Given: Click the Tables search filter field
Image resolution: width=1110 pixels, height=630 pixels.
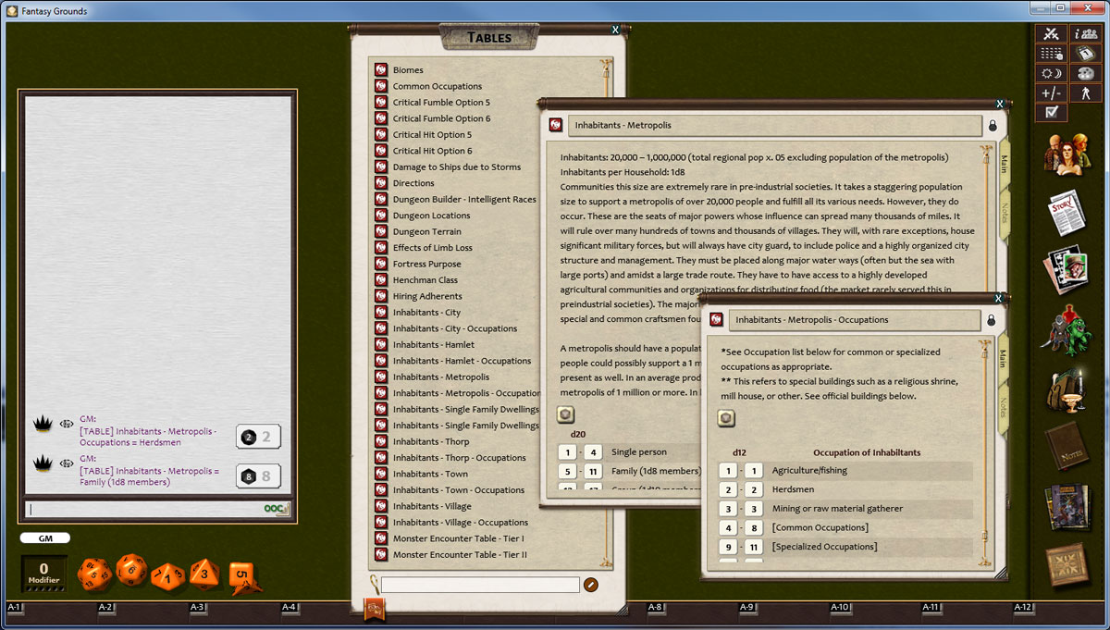Looking at the screenshot, I should coord(479,585).
